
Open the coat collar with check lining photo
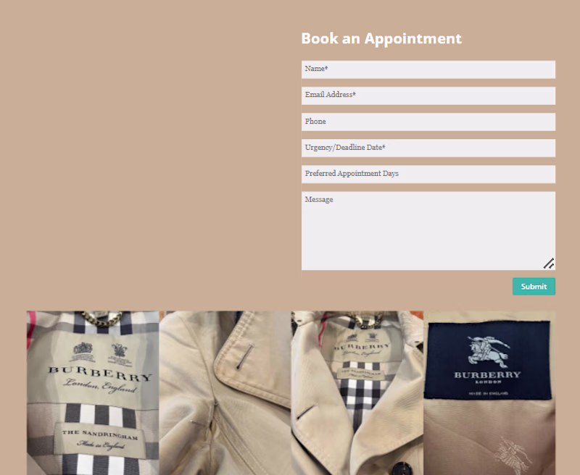(357, 393)
